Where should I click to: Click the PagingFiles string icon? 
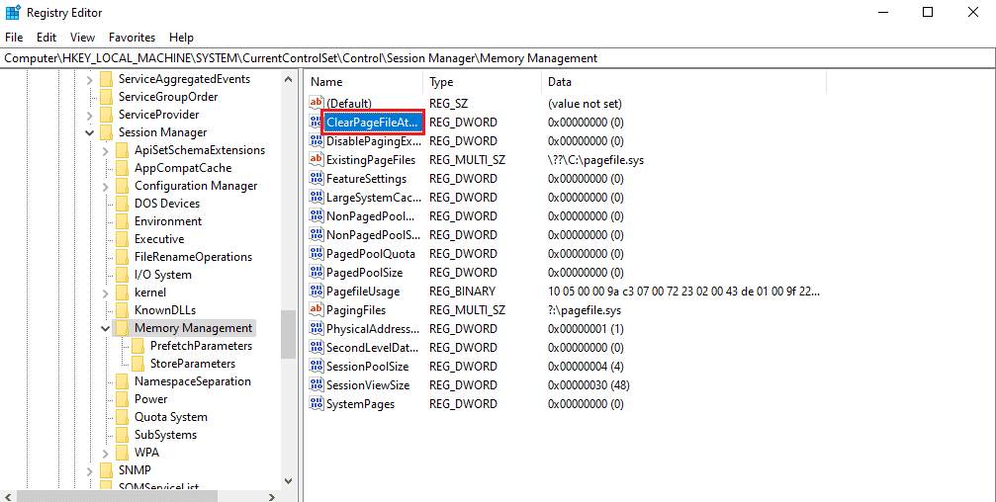[316, 310]
